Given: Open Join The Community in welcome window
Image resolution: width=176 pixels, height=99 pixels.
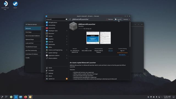Looking at the screenshot, I should 33,50.
